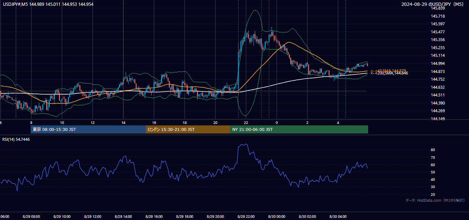Click the RSI level 30 label
Viewport: 469px width, 220px height.
(x=433, y=187)
